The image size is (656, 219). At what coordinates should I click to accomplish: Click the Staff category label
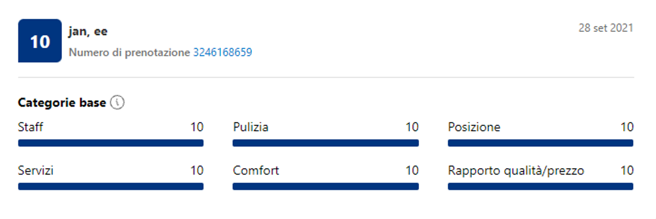[31, 128]
